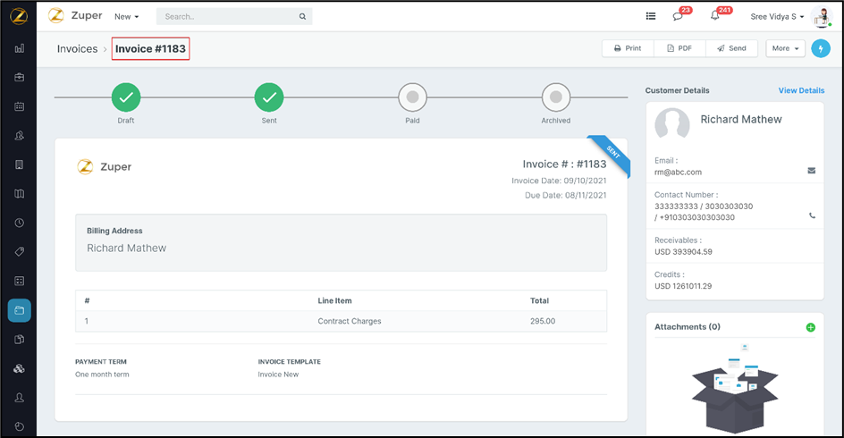The width and height of the screenshot is (844, 438).
Task: Open the calendar sidebar icon
Action: point(20,106)
